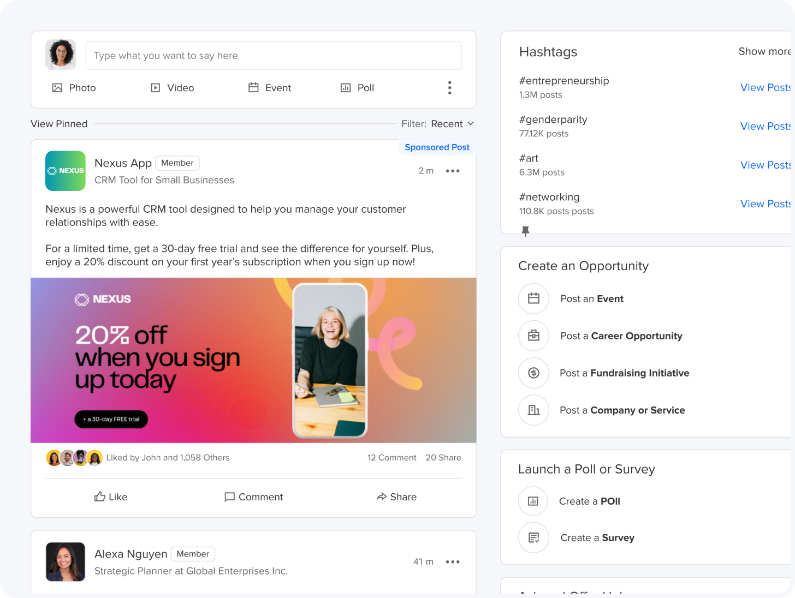Click Member badge next to Alexa Nguyen

point(193,554)
